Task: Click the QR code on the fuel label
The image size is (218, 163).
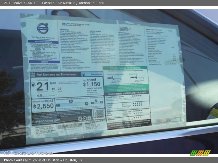Action: point(100,114)
